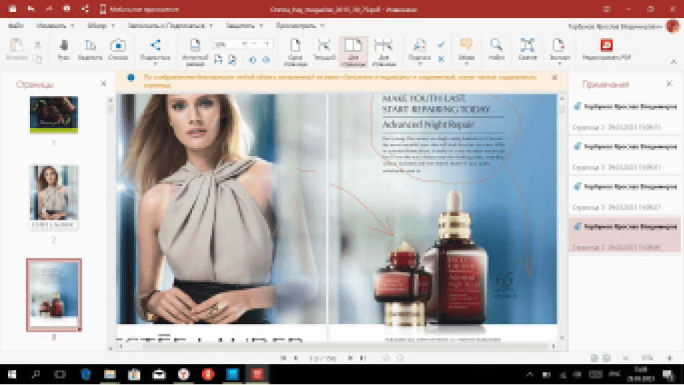Close the Примечания panel
Image resolution: width=684 pixels, height=385 pixels.
click(x=670, y=83)
